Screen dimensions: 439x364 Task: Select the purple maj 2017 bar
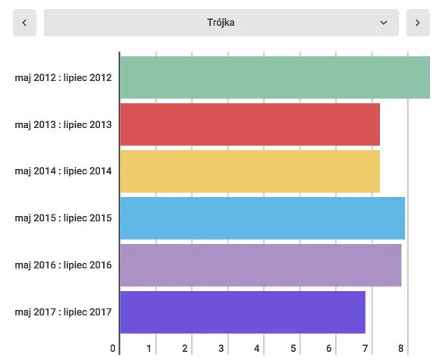tap(243, 312)
